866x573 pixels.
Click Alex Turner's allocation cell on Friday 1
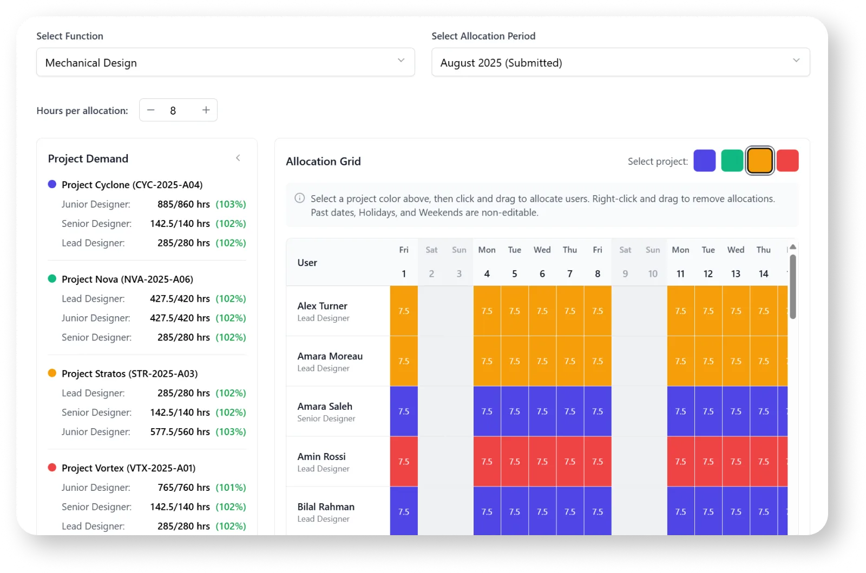[403, 311]
